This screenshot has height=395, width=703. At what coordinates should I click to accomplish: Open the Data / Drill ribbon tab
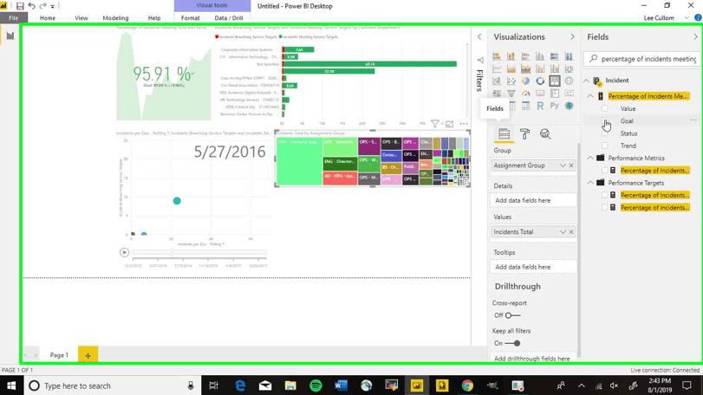tap(229, 18)
